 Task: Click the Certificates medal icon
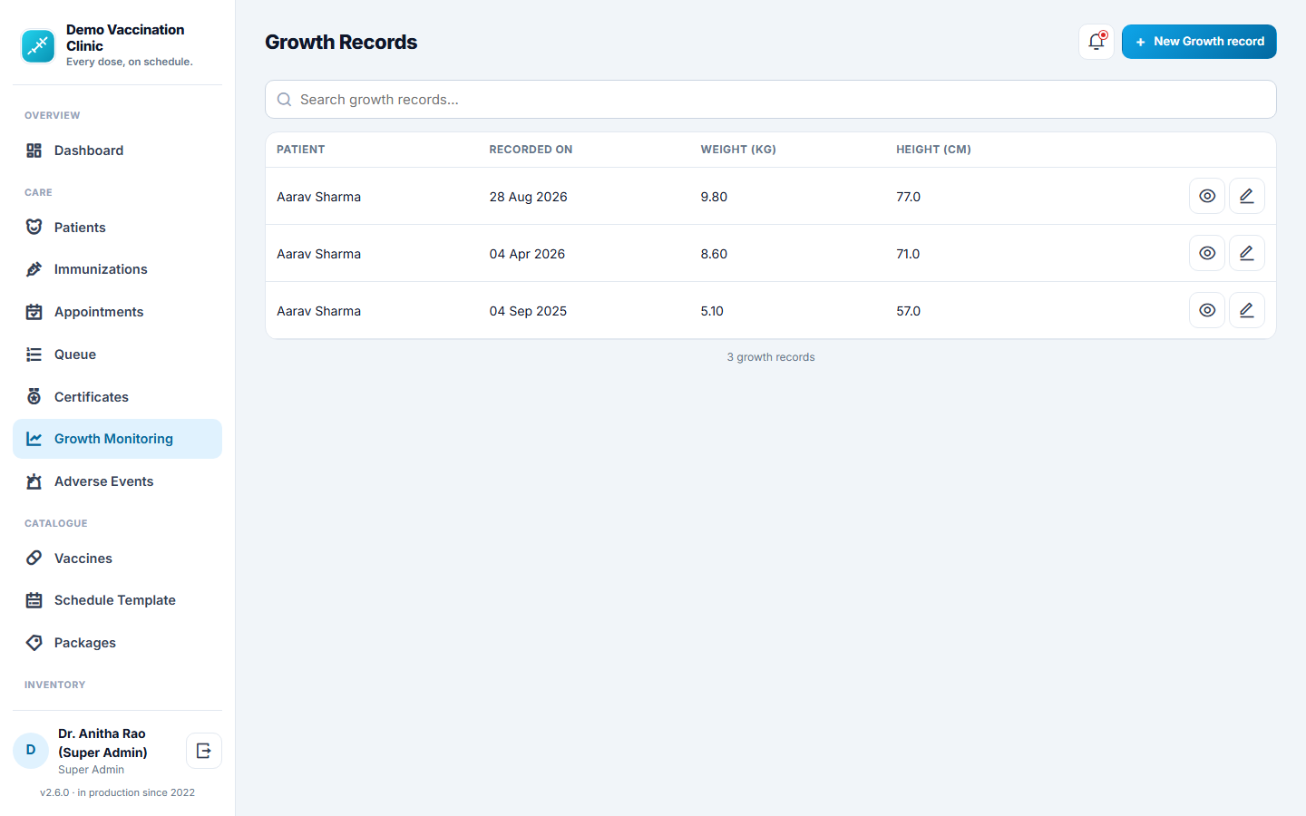coord(34,397)
